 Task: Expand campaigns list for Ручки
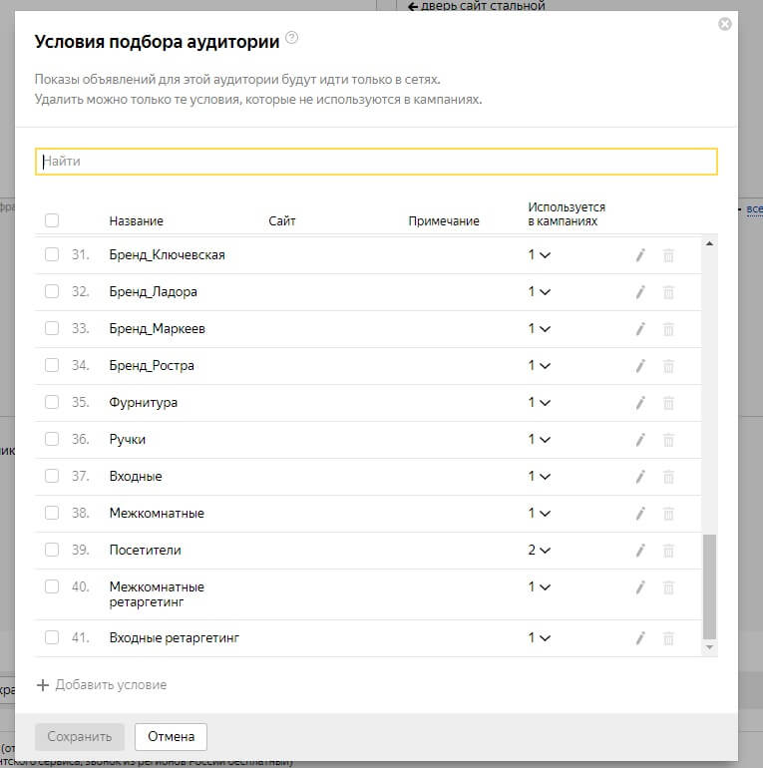coord(540,439)
